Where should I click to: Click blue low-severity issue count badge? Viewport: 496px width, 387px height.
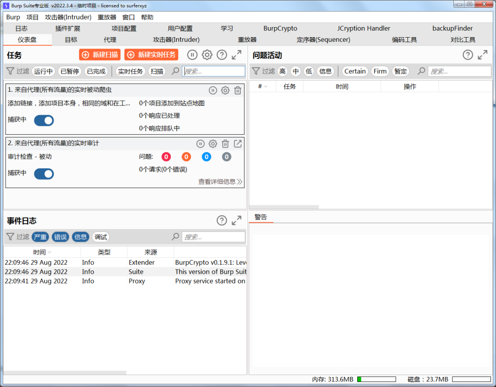[x=207, y=157]
